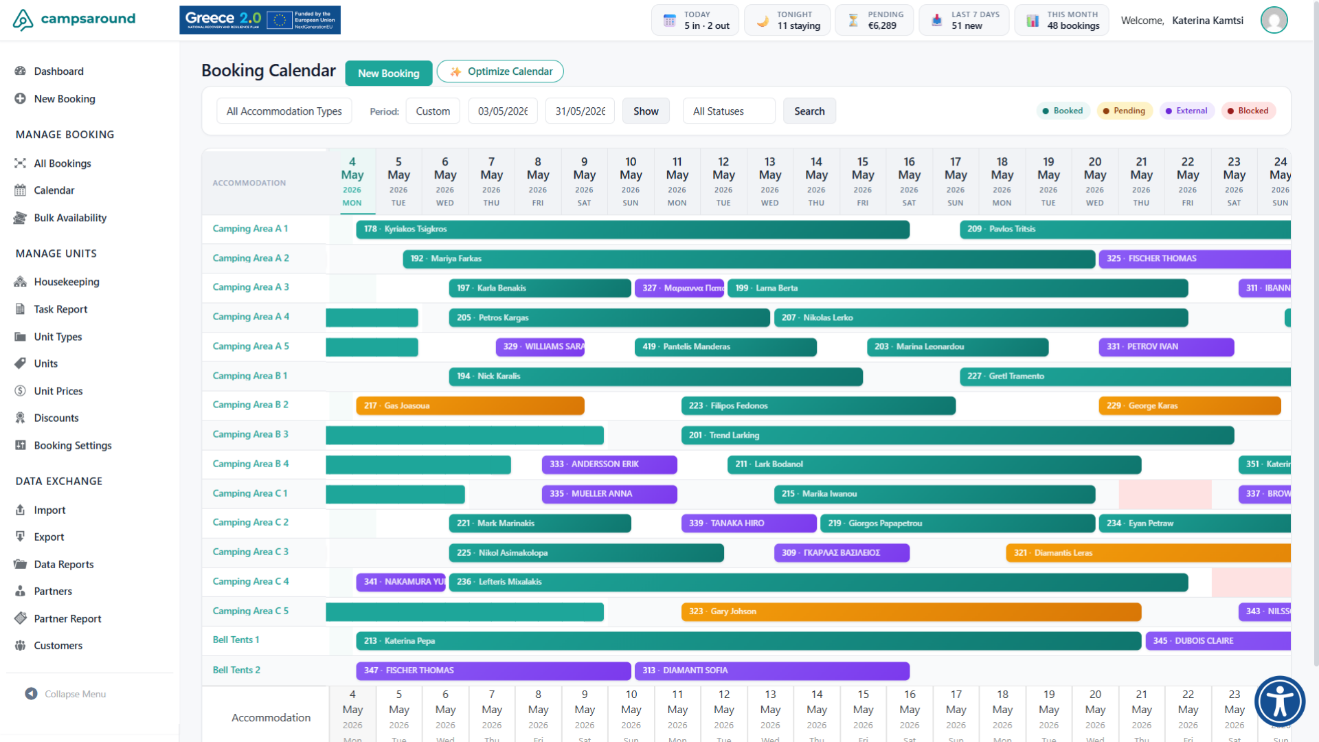Toggle the Pending status legend filter
Viewport: 1319px width, 742px height.
coord(1124,111)
